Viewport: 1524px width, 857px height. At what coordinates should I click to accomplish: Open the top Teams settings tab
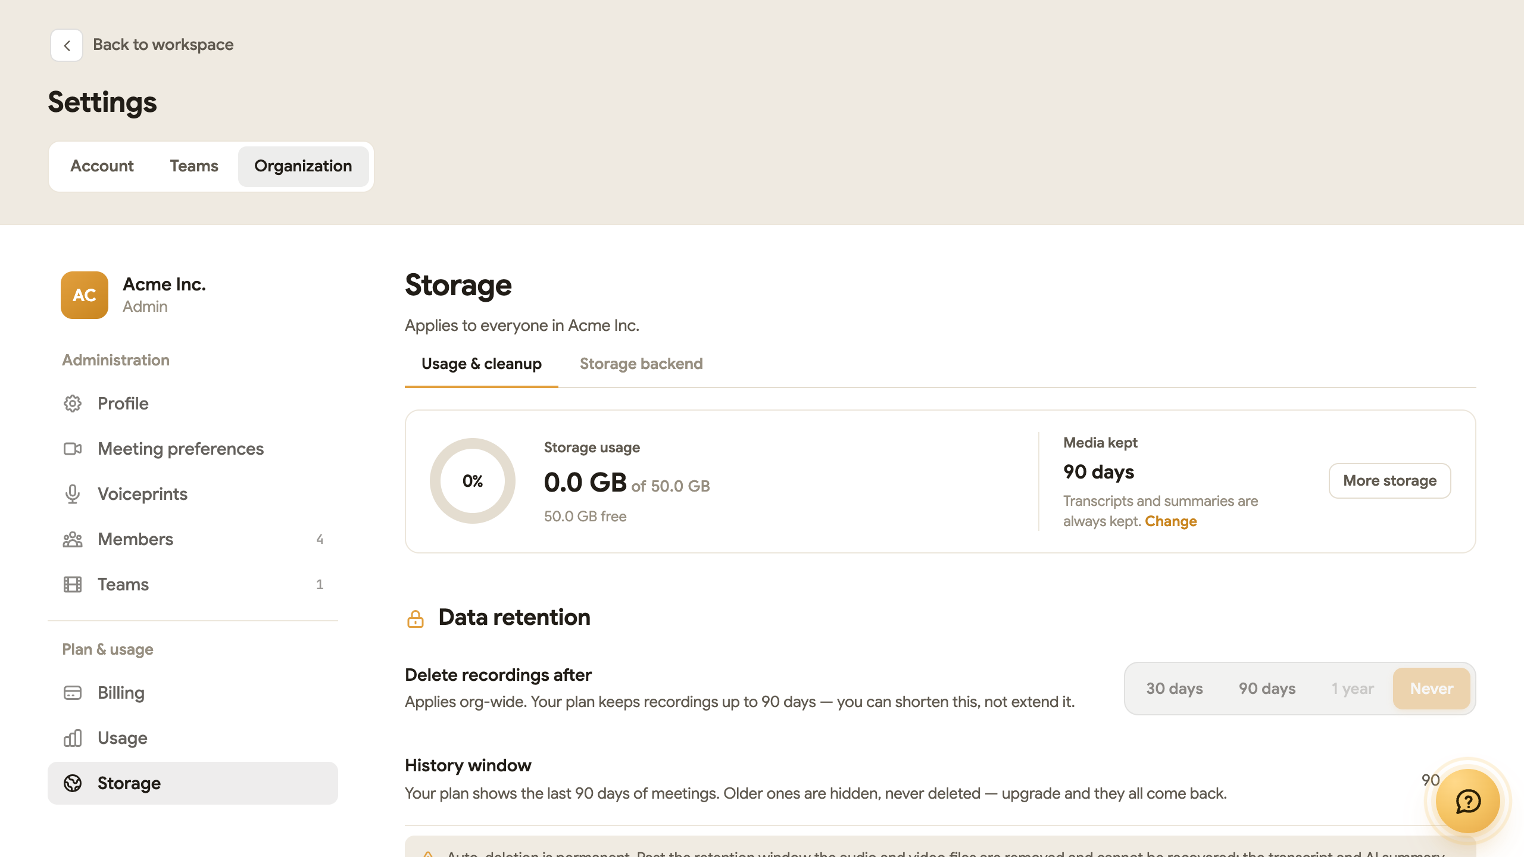(194, 166)
